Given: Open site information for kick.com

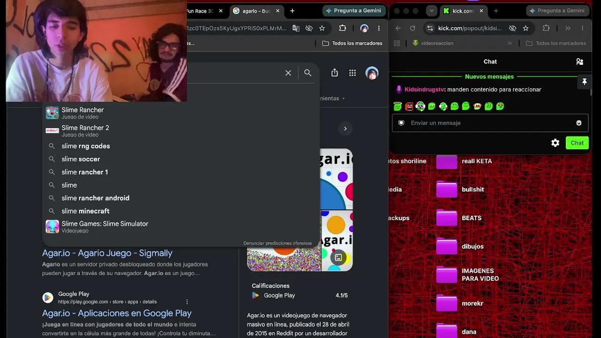Looking at the screenshot, I should click(x=430, y=28).
